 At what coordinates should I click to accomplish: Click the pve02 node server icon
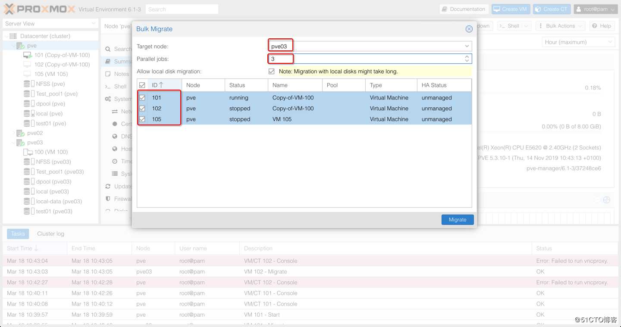click(20, 133)
